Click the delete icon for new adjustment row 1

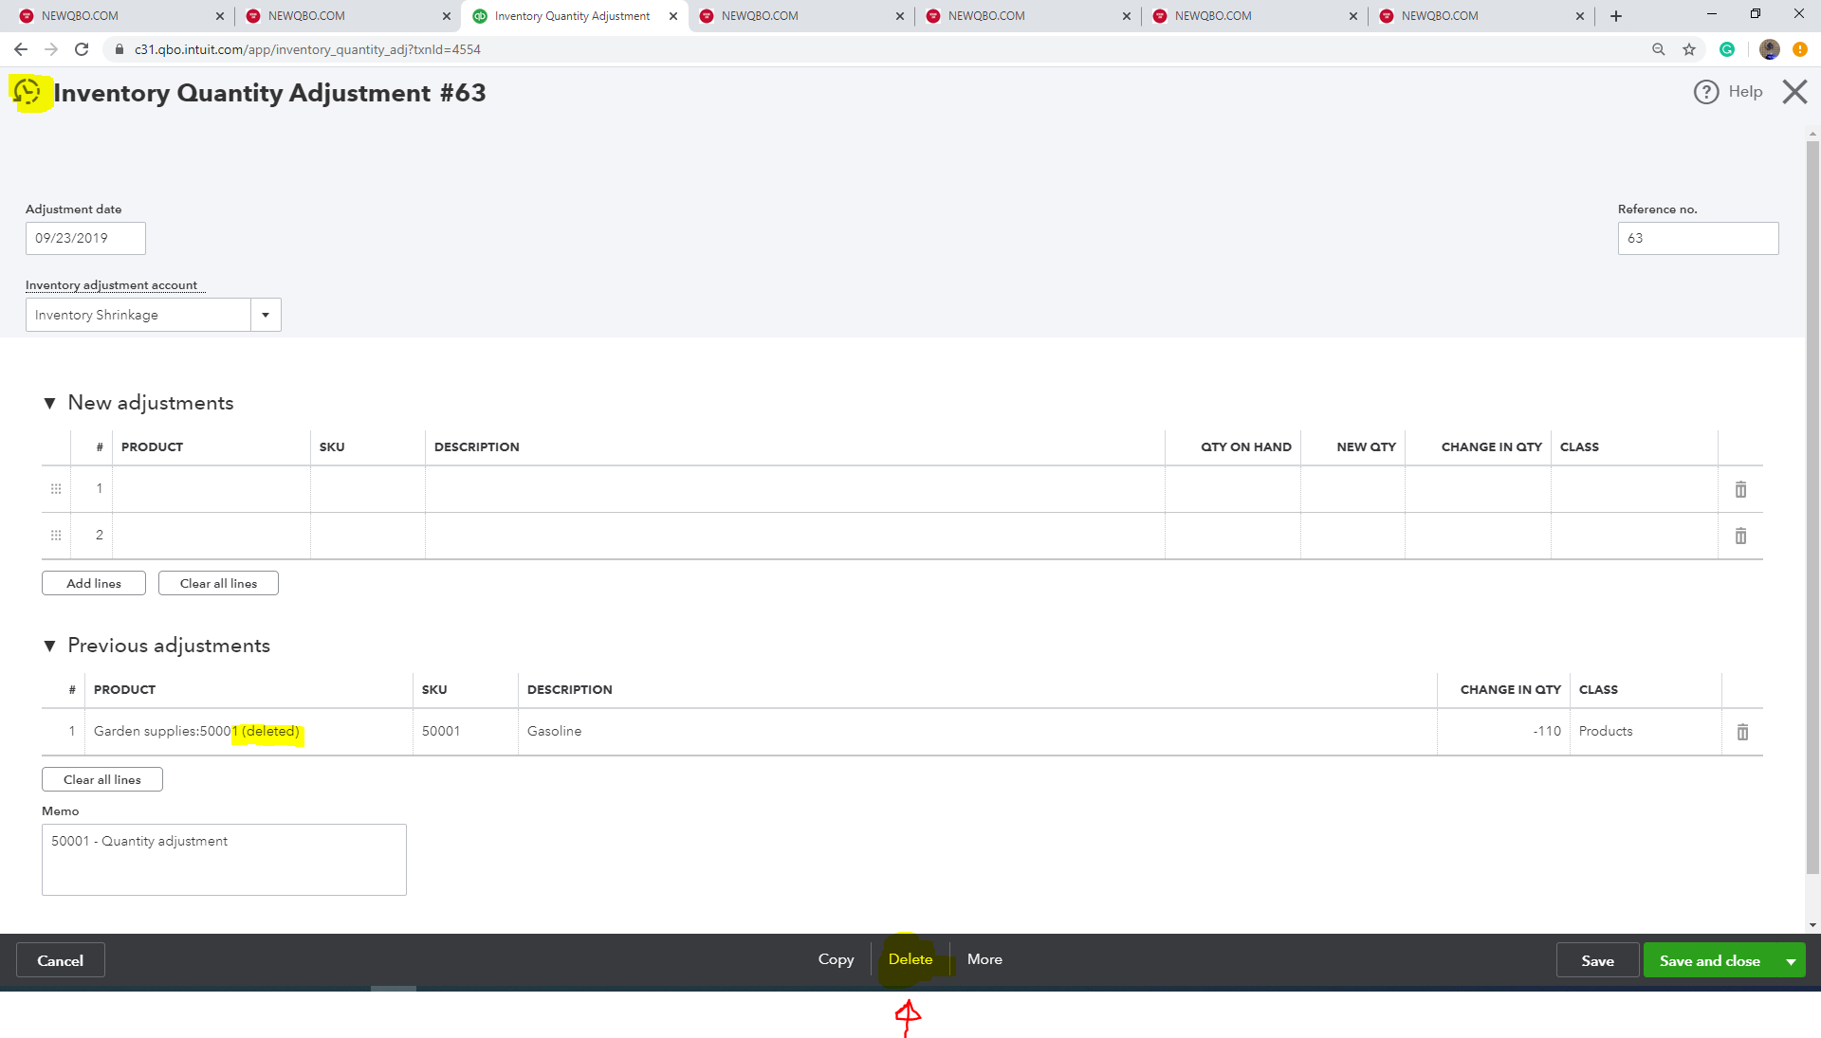(1739, 489)
